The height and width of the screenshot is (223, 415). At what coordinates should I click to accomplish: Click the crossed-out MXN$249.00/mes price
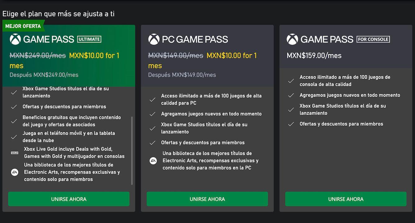point(38,56)
